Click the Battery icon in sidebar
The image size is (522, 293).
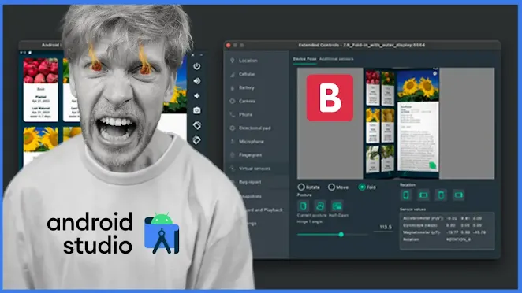pos(233,87)
